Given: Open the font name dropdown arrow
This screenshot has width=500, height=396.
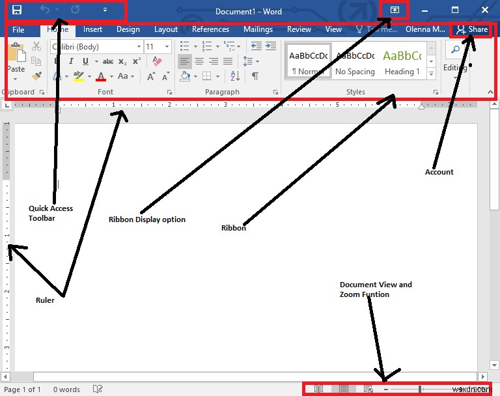Looking at the screenshot, I should pyautogui.click(x=139, y=47).
